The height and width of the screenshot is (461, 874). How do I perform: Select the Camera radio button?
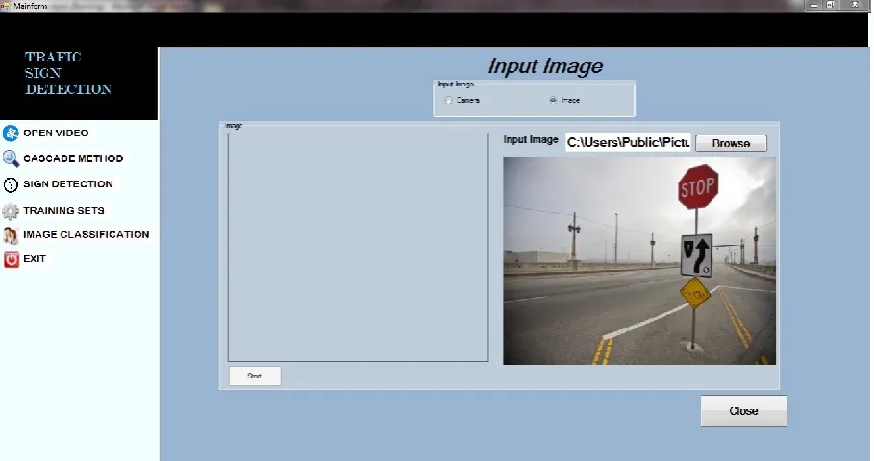448,100
